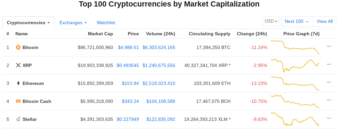
Task: View XRP 7-day price graph
Action: [295, 65]
